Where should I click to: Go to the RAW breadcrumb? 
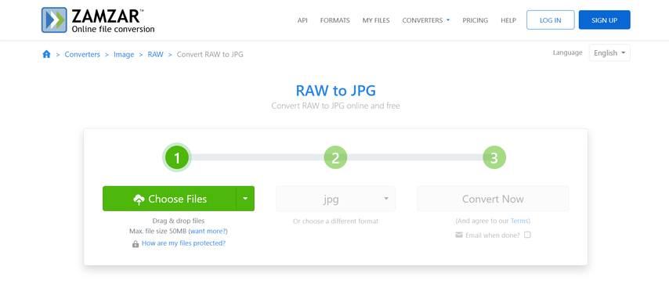155,54
